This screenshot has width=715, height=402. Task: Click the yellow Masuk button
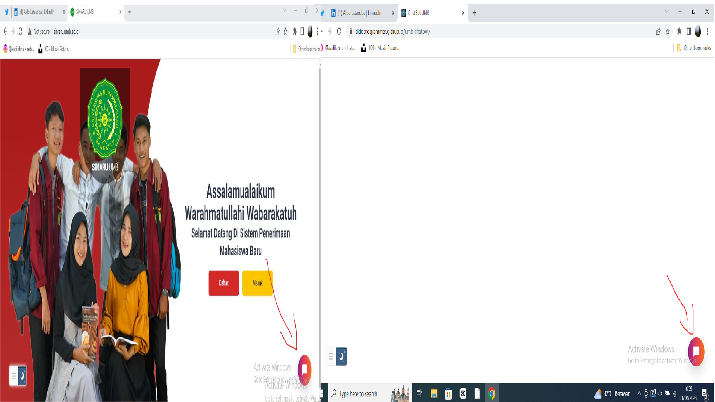click(257, 283)
